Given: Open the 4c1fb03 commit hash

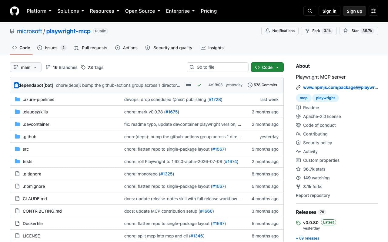Looking at the screenshot, I should 216,85.
